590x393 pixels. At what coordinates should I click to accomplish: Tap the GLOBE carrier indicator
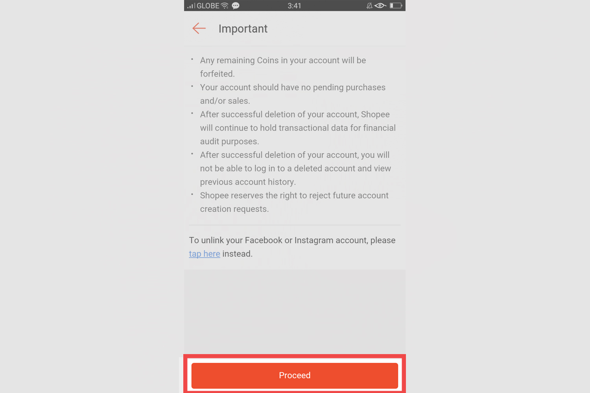pyautogui.click(x=208, y=6)
